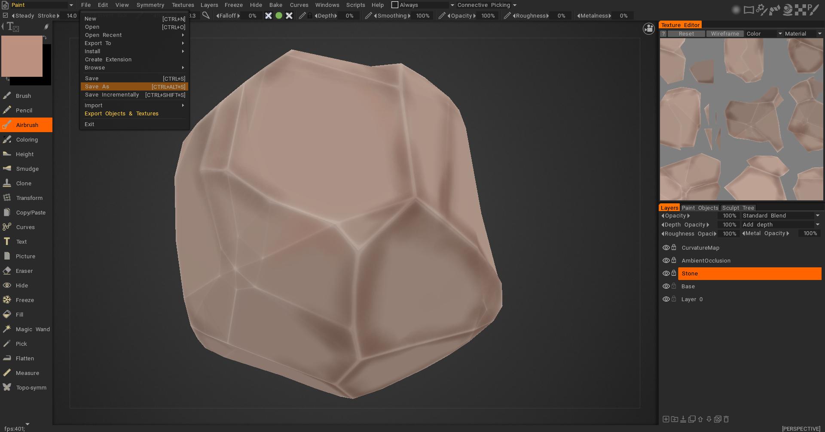
Task: Select the Brush tool
Action: tap(26, 96)
